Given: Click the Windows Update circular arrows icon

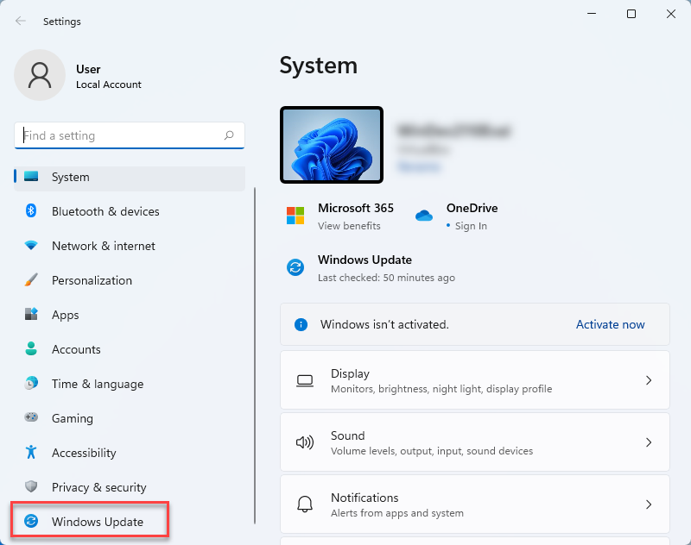Looking at the screenshot, I should click(x=295, y=267).
